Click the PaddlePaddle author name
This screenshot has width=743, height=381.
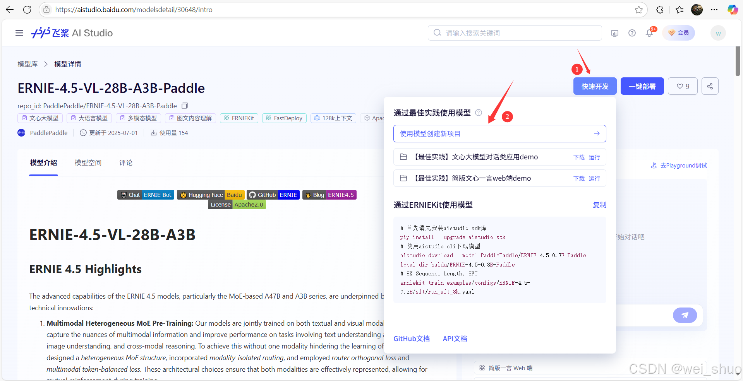tap(49, 133)
